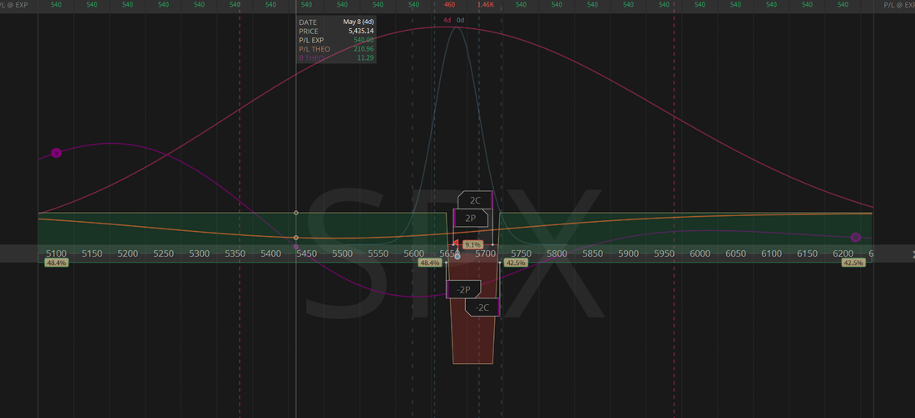This screenshot has width=915, height=418.
Task: Click the purple crosshair point on theta line
Action: click(x=296, y=247)
